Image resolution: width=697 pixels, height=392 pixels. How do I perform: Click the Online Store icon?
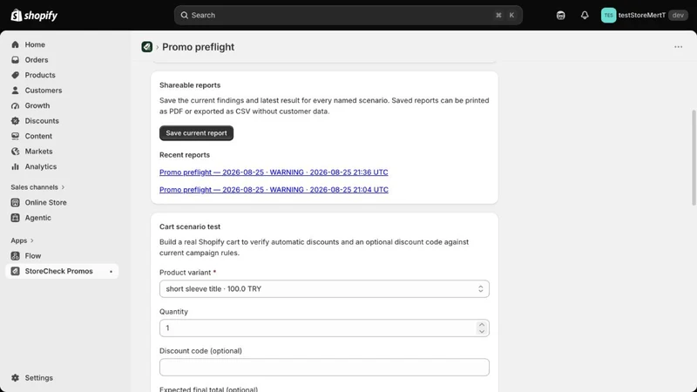tap(15, 203)
